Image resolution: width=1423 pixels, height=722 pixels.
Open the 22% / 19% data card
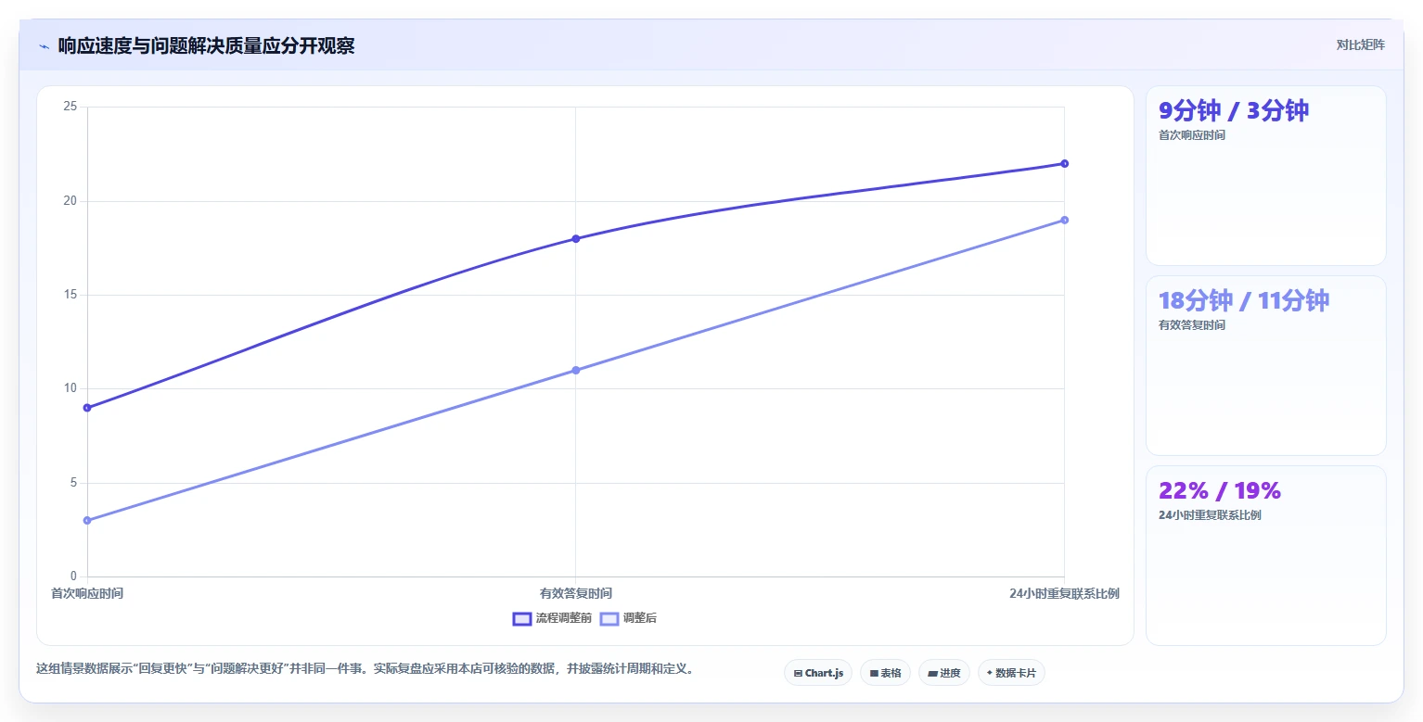[1266, 555]
